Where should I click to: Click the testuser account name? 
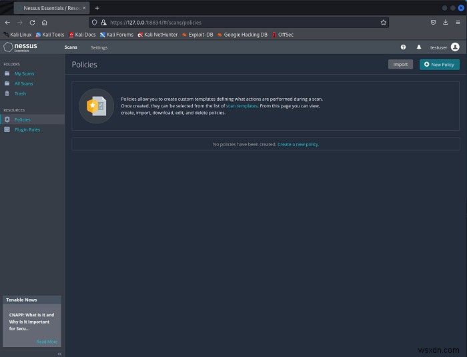438,47
